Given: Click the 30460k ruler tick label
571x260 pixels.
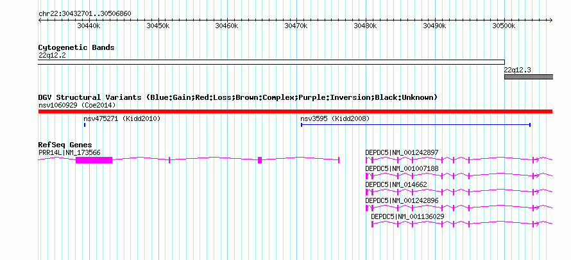Looking at the screenshot, I should pyautogui.click(x=226, y=26).
